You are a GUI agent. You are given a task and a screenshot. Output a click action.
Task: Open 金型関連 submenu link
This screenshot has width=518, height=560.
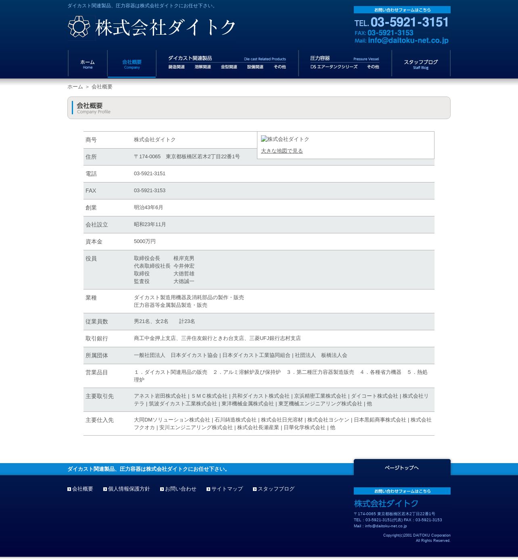pos(229,67)
